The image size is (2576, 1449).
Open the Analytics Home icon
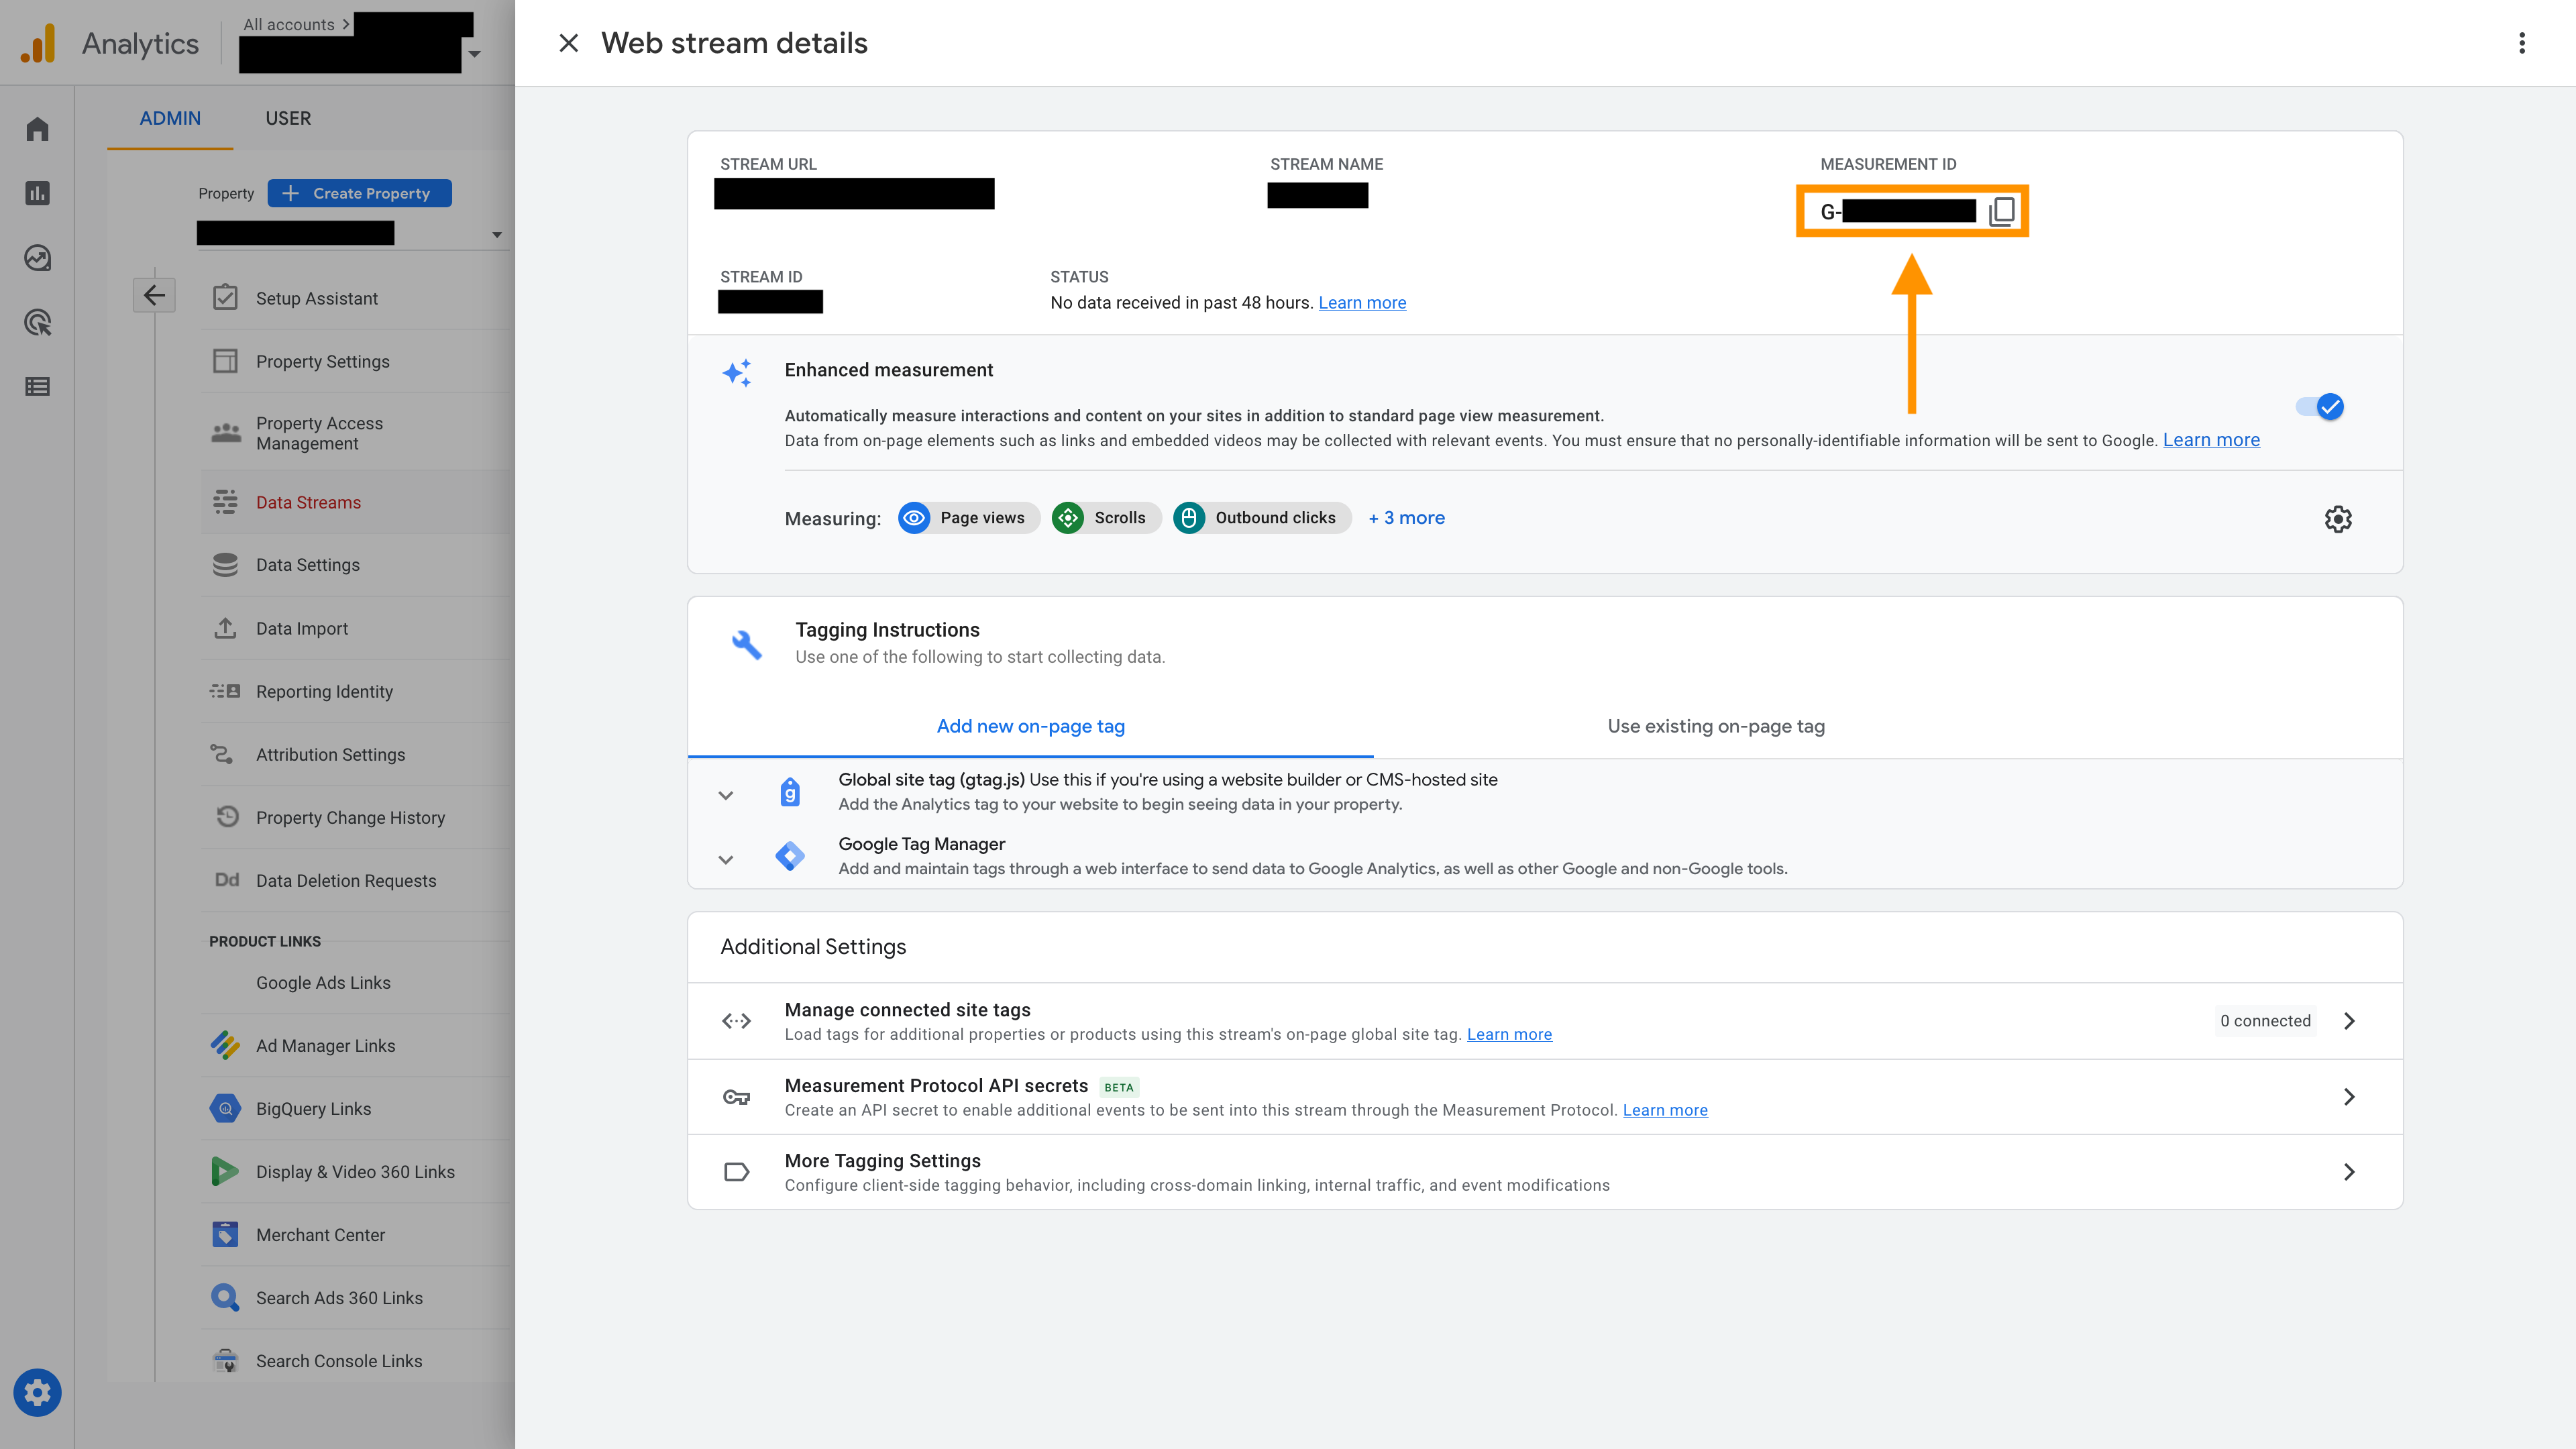[x=37, y=129]
